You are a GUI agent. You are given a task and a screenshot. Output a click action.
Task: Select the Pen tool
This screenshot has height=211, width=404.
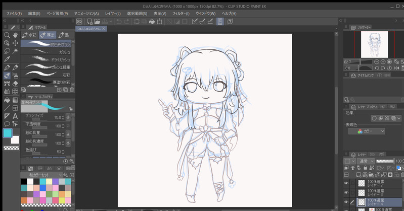click(x=7, y=67)
